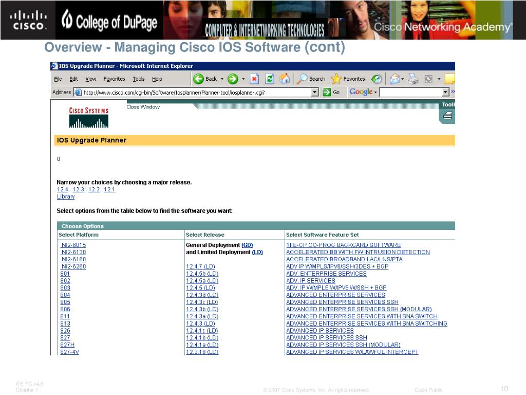526x395 pixels.
Task: Choose ADVANCED ENTERPRISE SERVICES WITH SNA SWITCHING
Action: tap(367, 324)
